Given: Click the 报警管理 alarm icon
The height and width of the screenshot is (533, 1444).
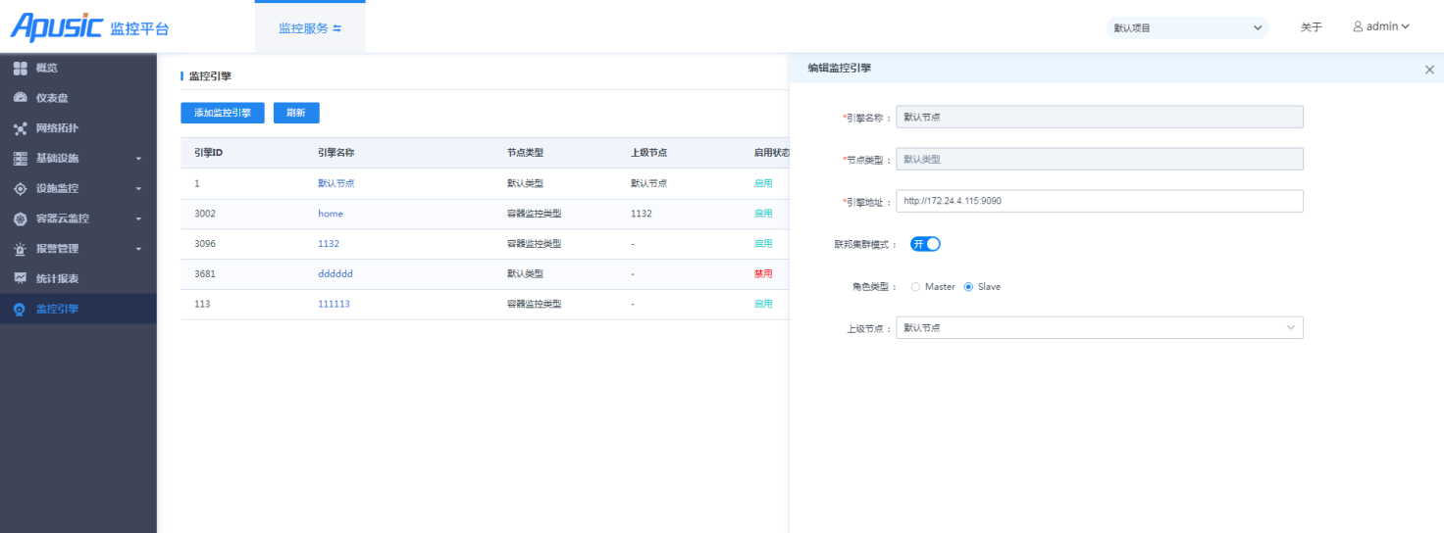Looking at the screenshot, I should pyautogui.click(x=20, y=249).
